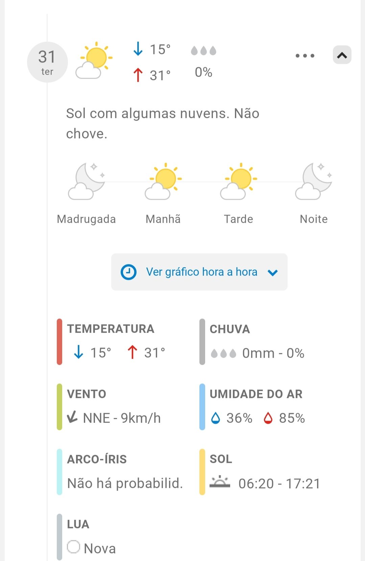This screenshot has width=365, height=561.
Task: Open the three-dot more options menu
Action: (305, 56)
